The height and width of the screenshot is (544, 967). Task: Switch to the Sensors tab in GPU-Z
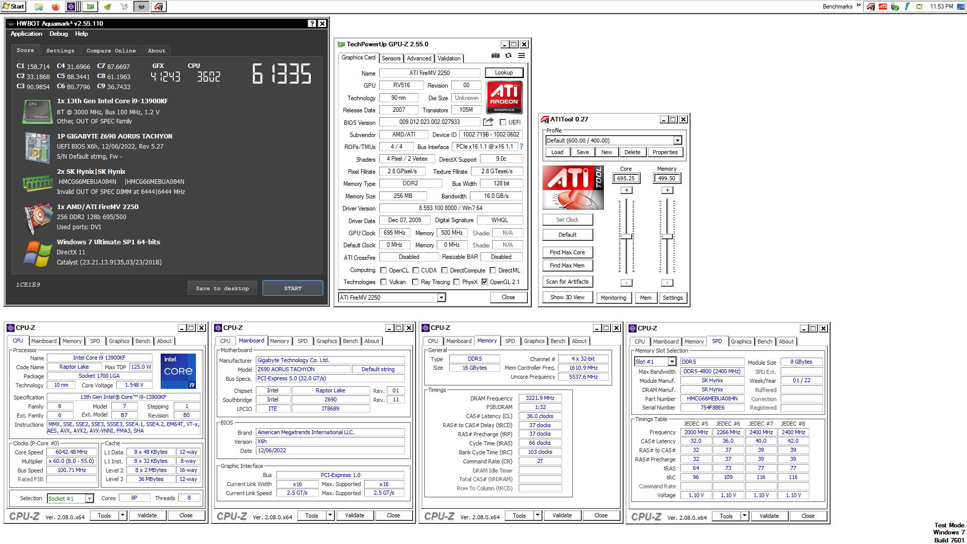pyautogui.click(x=391, y=58)
